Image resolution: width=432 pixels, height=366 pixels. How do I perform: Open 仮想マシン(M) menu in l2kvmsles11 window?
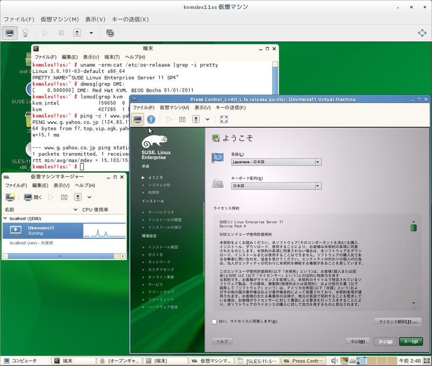174,108
